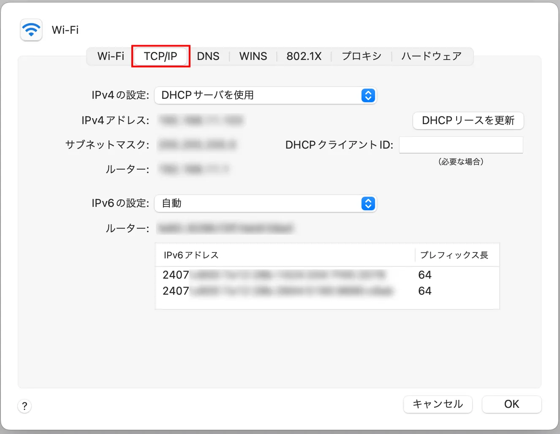The width and height of the screenshot is (560, 434).
Task: Open the DNS tab
Action: coord(208,56)
